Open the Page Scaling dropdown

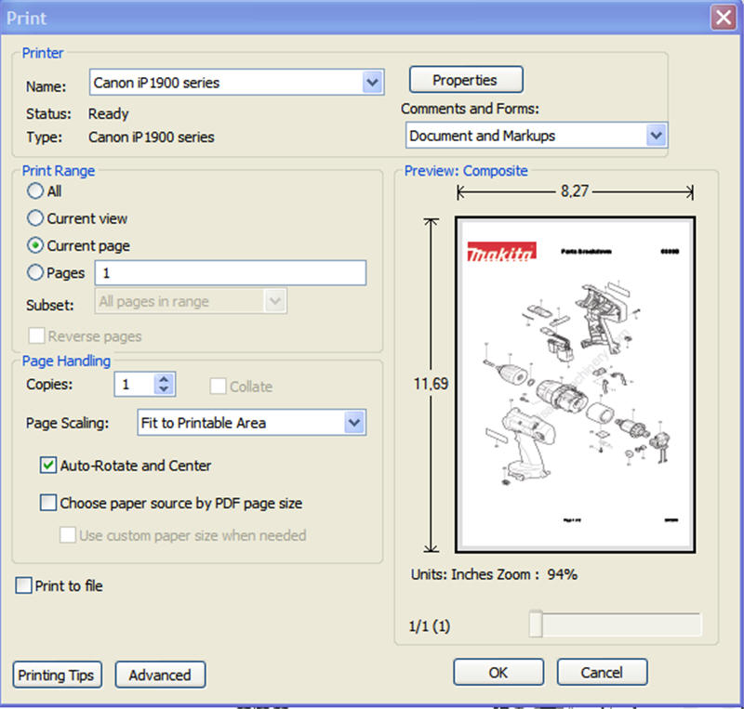pos(353,423)
